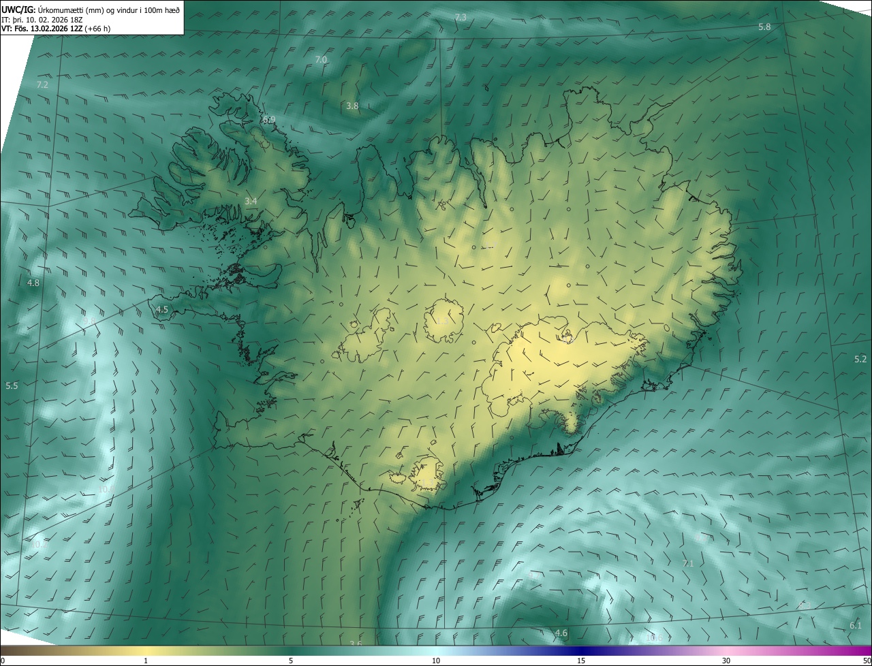
Task: Click the map value label '7.2'
Action: (x=42, y=85)
